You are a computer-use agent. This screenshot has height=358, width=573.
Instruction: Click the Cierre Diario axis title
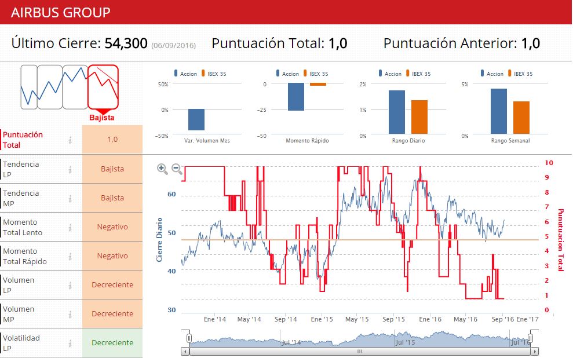click(x=159, y=240)
